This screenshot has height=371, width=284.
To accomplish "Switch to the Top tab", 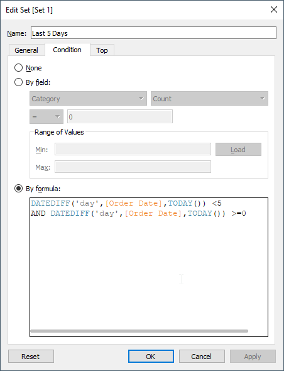I will 102,50.
